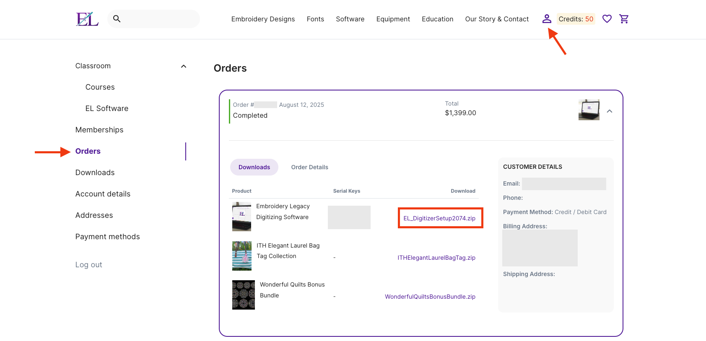Click the Payment Method Credit / Debit Card text

point(555,212)
